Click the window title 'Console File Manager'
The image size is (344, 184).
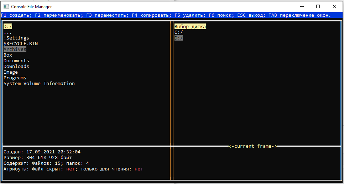tap(31, 6)
